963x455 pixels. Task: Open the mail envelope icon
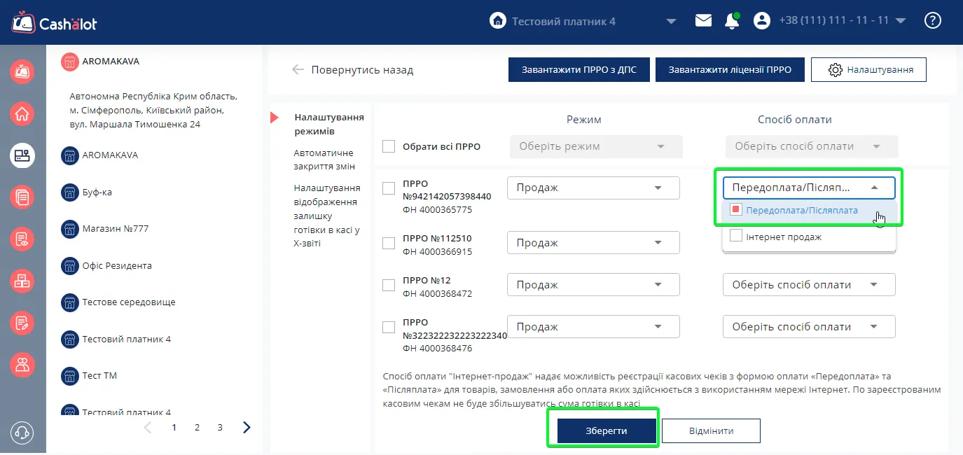pyautogui.click(x=703, y=20)
